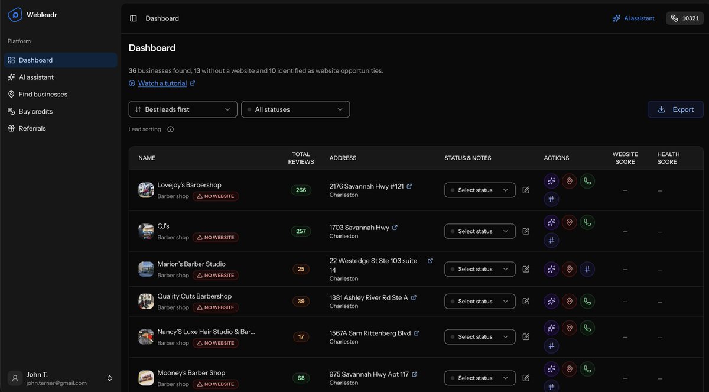Click Lovejoy's Barbershop thumbnail image
Screen dimensions: 709x392
(146, 190)
